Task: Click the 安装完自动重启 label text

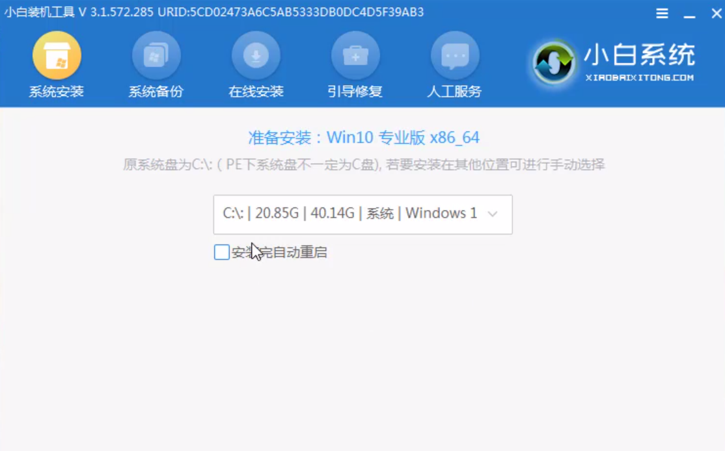Action: 279,252
